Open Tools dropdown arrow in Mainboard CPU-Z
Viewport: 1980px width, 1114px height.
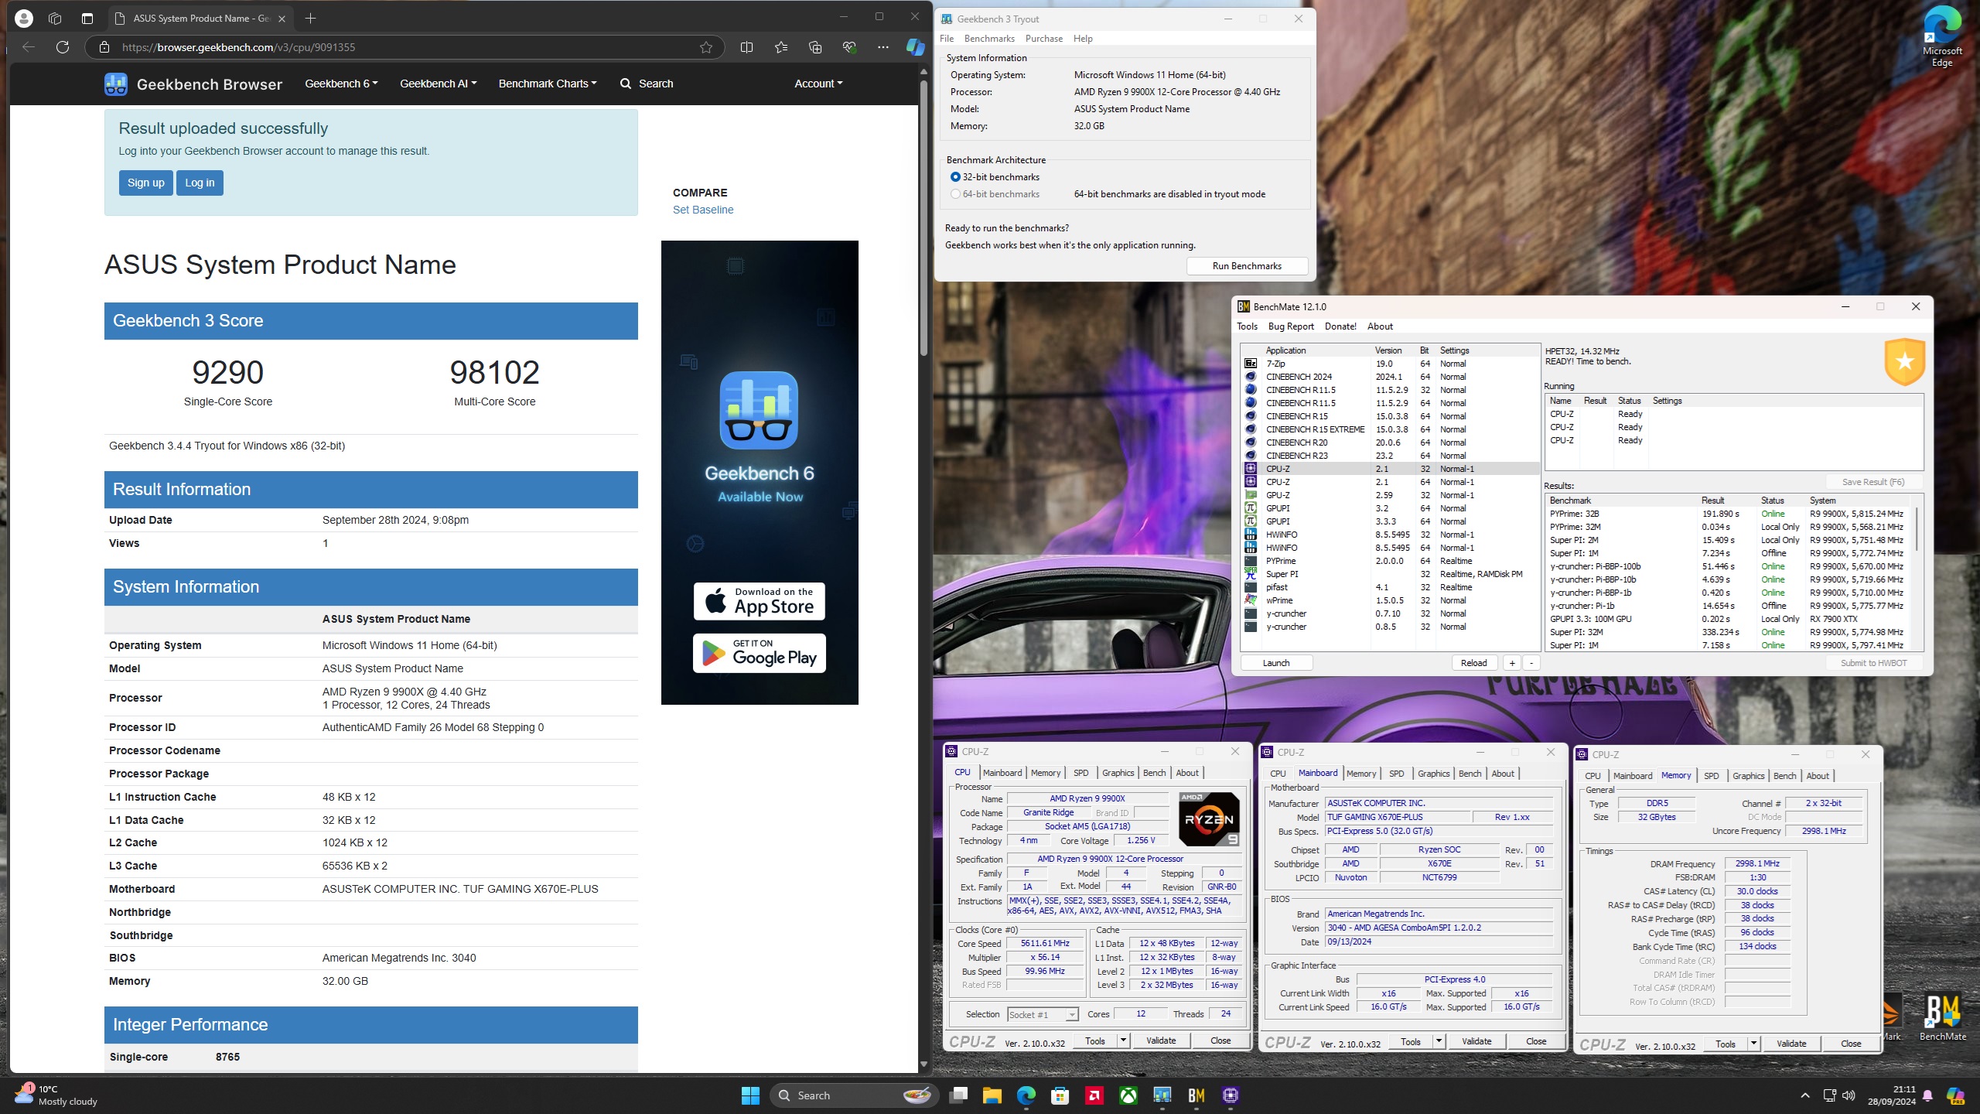coord(1439,1041)
